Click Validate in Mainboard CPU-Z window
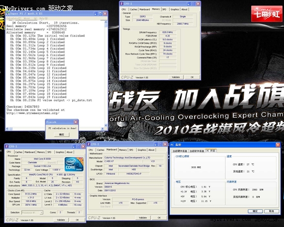Viewport: 284px width, 227px height. click(143, 218)
